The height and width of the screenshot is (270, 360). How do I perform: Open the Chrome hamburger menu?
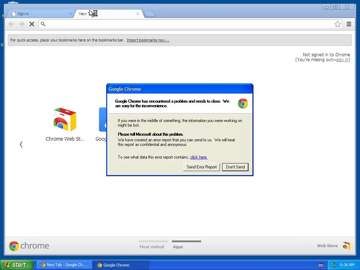(x=349, y=24)
